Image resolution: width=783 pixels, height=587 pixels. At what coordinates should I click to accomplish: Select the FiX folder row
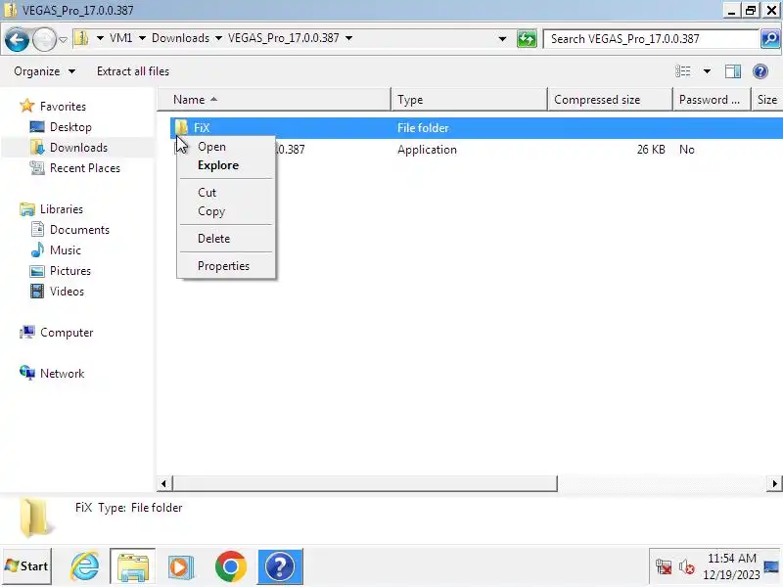[x=477, y=128]
